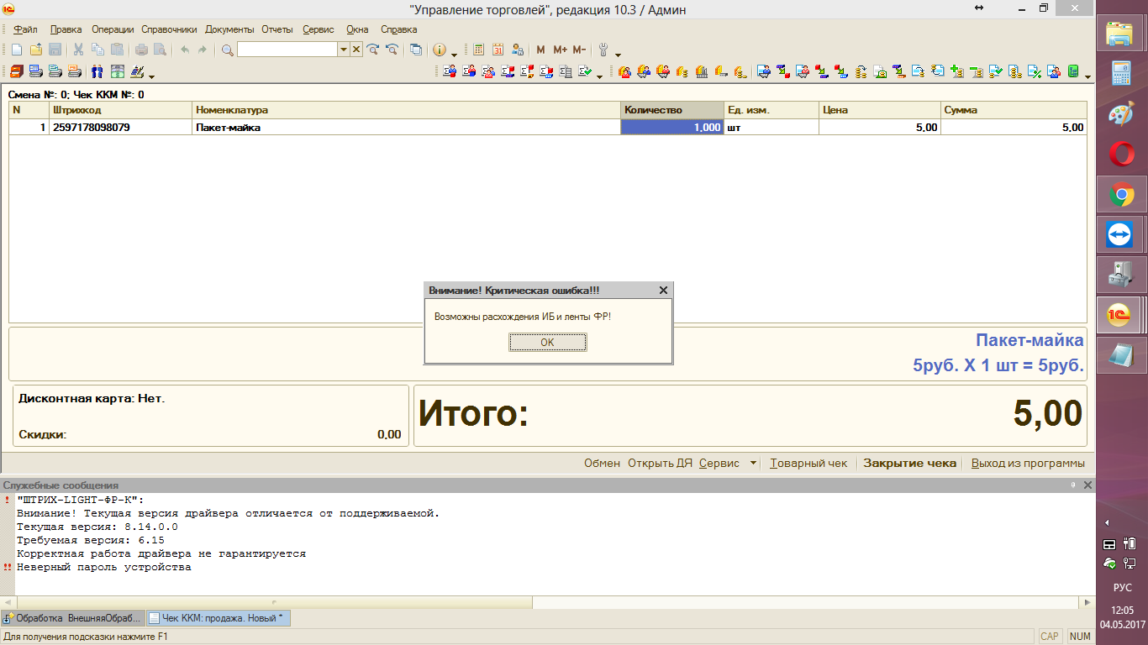Expand the Сервис dropdown in bottom bar

point(753,463)
